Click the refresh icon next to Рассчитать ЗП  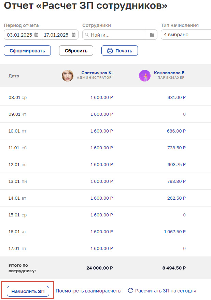130,290
